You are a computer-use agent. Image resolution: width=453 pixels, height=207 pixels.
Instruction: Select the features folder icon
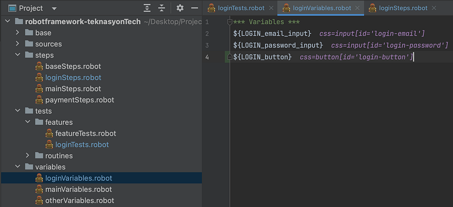[x=39, y=122]
